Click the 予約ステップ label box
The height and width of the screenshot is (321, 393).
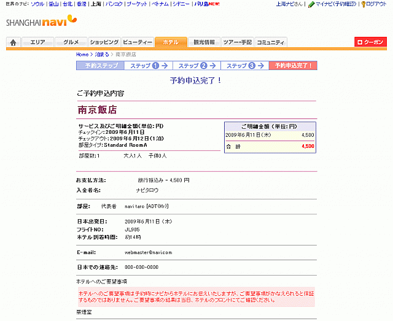point(101,66)
